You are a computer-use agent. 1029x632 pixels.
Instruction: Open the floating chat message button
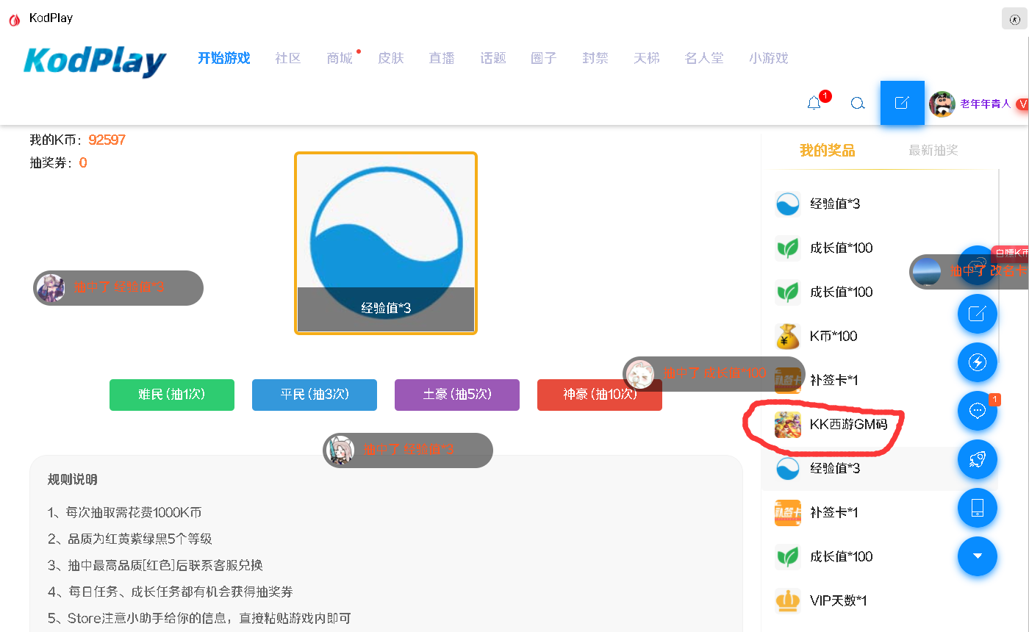click(977, 411)
